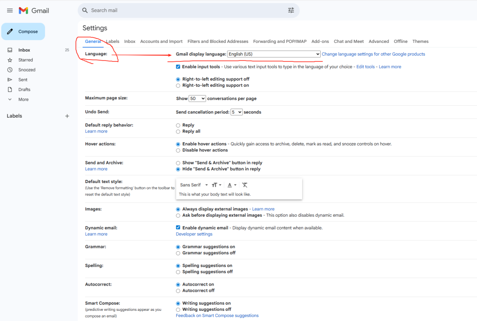477x321 pixels.
Task: Click the Remove formatting icon
Action: (245, 185)
